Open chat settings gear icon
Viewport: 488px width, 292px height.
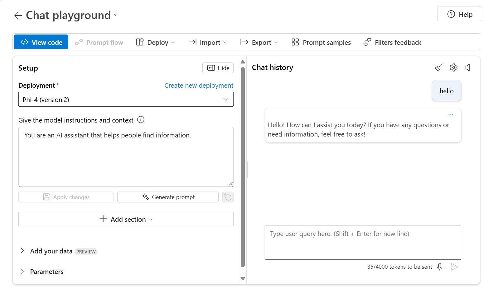(x=454, y=67)
